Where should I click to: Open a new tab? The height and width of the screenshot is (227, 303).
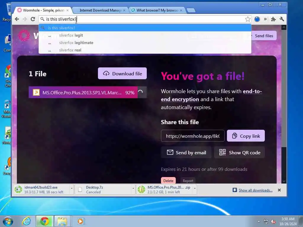click(x=191, y=10)
